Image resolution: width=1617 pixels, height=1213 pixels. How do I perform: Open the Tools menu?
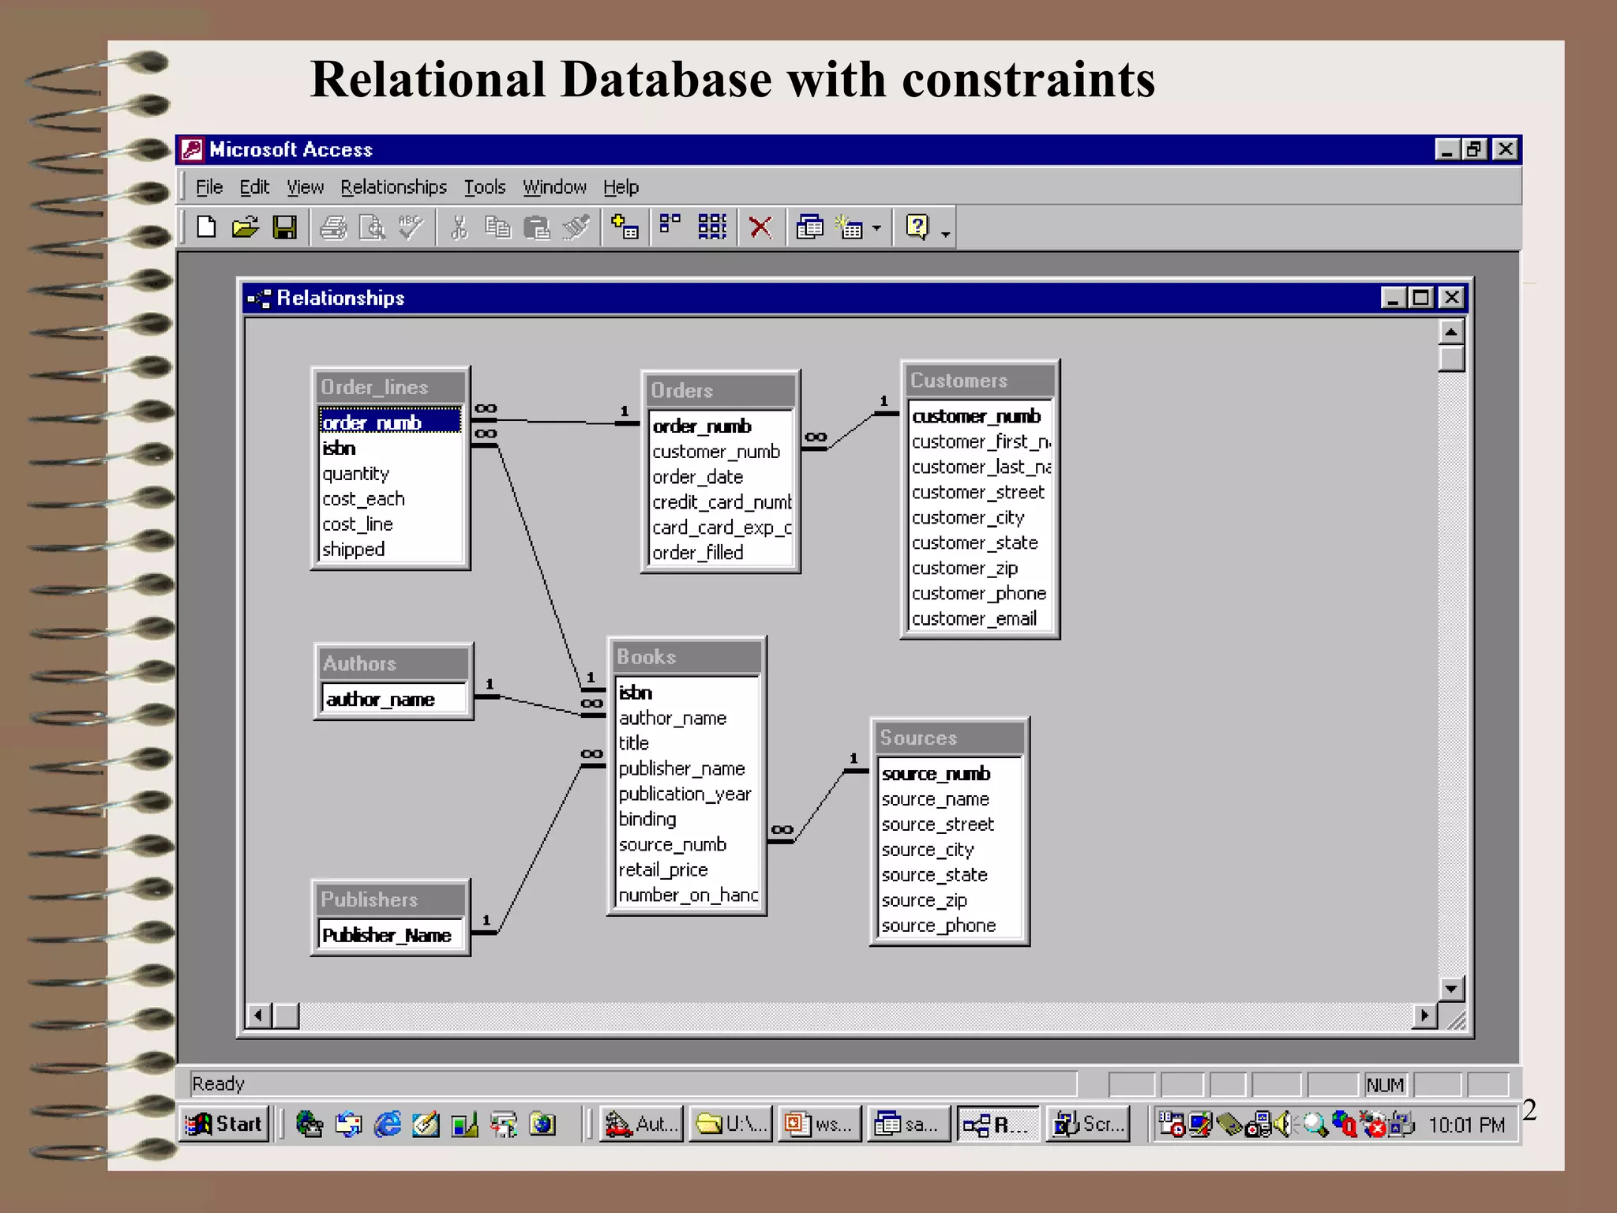pyautogui.click(x=484, y=187)
